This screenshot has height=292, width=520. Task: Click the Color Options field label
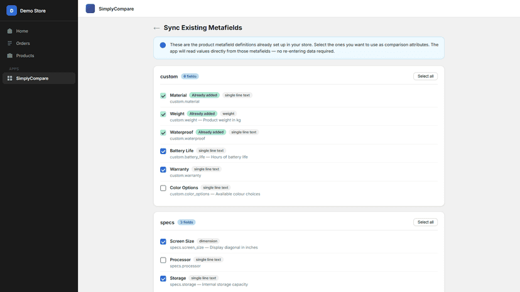(184, 188)
